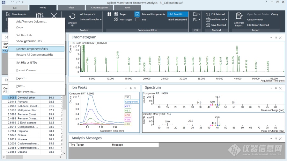Screen dimensions: 287x161
Task: Open Help via the question mark icon
Action: [x=266, y=2]
